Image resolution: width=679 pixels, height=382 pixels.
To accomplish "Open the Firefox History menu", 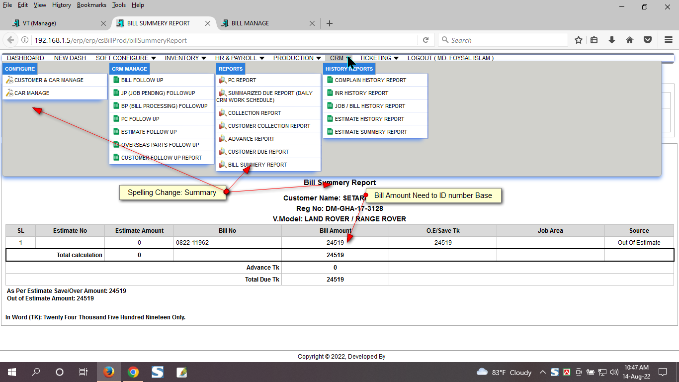I will (x=62, y=5).
